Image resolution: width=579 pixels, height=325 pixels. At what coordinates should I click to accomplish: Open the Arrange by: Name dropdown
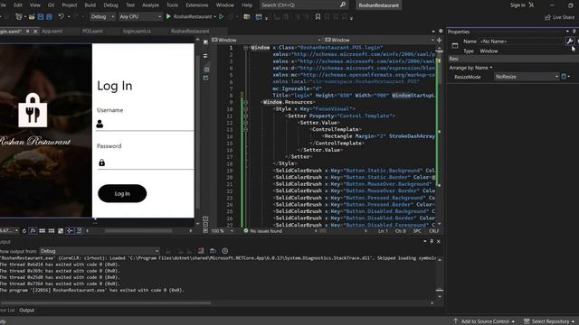coord(470,68)
